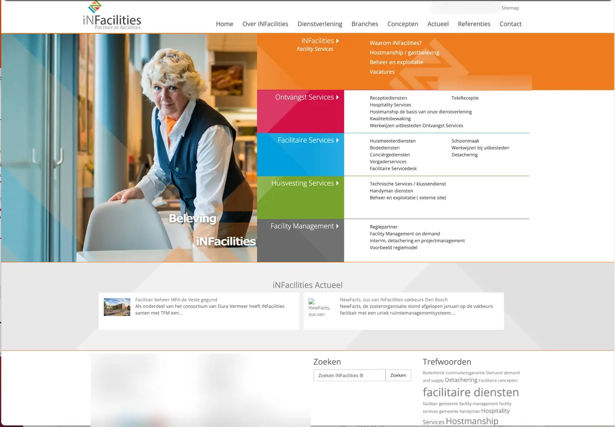Click the iNFacilities Actueel heading
The height and width of the screenshot is (427, 615).
(307, 285)
